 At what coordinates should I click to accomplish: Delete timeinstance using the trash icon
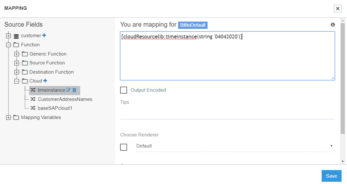[74, 90]
